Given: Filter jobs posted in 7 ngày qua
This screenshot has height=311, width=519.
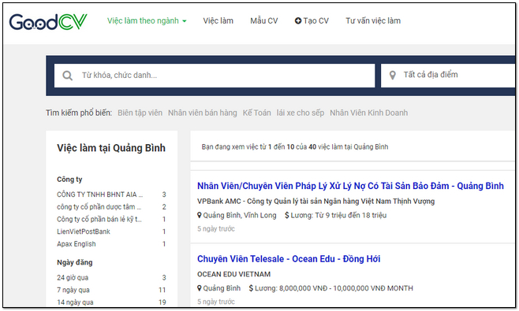Looking at the screenshot, I should (111, 290).
